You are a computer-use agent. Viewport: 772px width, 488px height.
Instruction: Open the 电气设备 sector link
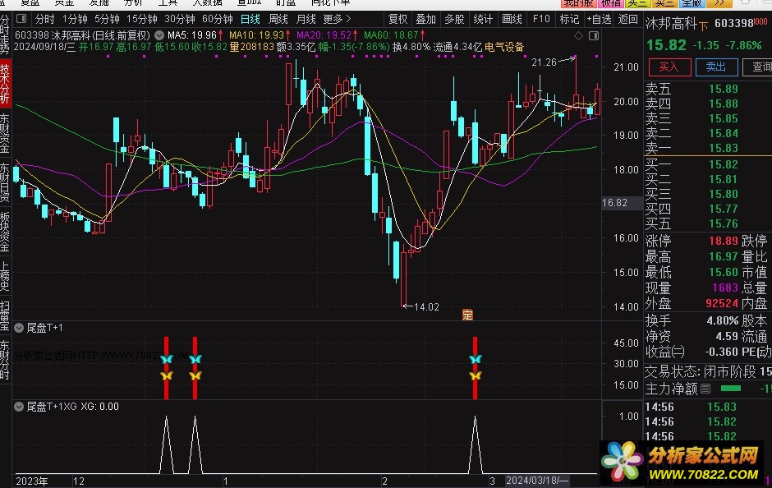pos(504,48)
